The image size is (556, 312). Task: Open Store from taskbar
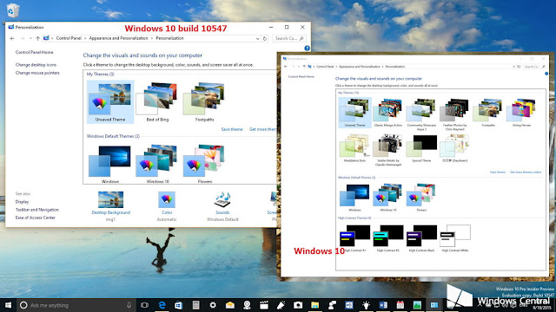coord(178,305)
